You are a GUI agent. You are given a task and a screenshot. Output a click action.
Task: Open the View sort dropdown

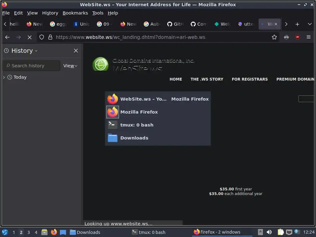pyautogui.click(x=70, y=66)
